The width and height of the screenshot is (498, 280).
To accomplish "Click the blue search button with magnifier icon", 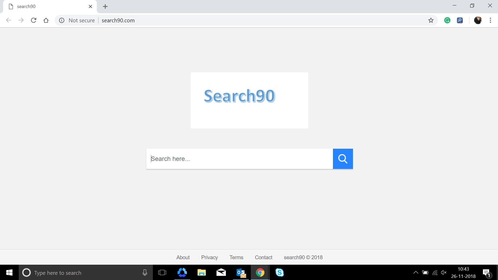I will coord(343,159).
